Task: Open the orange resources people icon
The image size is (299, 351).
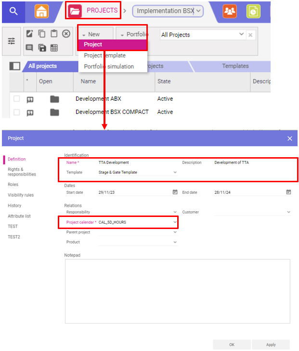Action: (230, 11)
